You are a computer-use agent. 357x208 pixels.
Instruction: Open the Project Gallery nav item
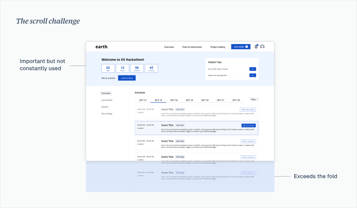(218, 47)
